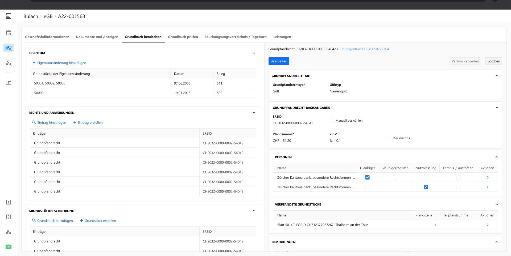Screen dimensions: 511x256
Task: Check Farhnis-/Faustpfand in first Kantonalbank row
Action: 458,177
